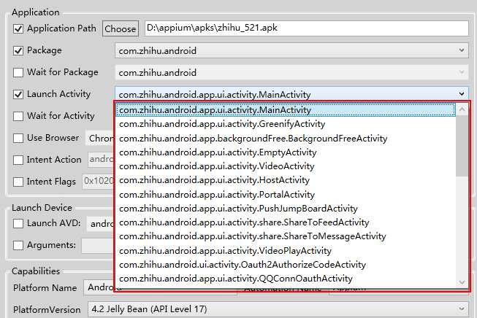Viewport: 477px width, 318px height.
Task: Select MainActivity in the activity list
Action: [286, 110]
